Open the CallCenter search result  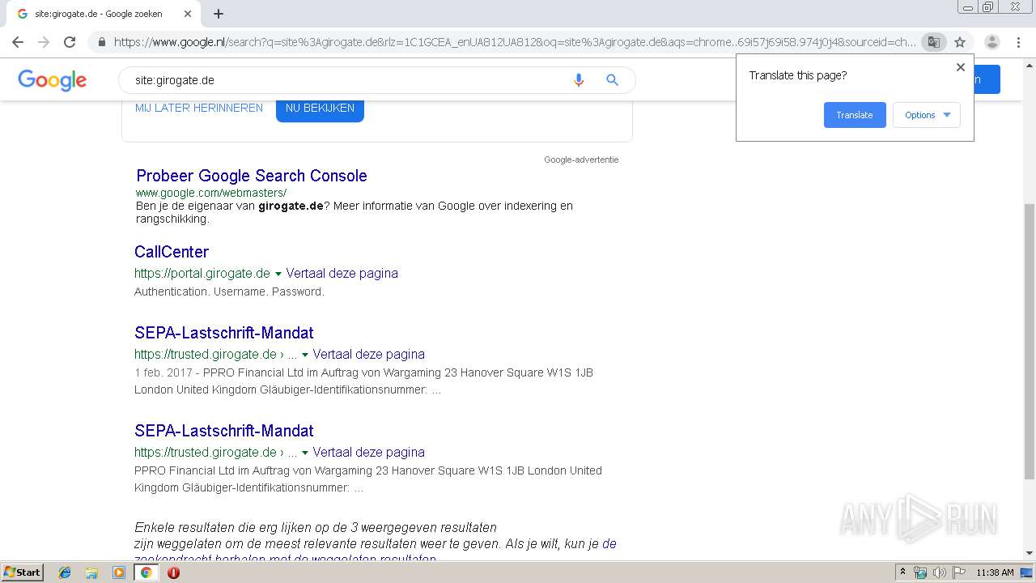[172, 252]
